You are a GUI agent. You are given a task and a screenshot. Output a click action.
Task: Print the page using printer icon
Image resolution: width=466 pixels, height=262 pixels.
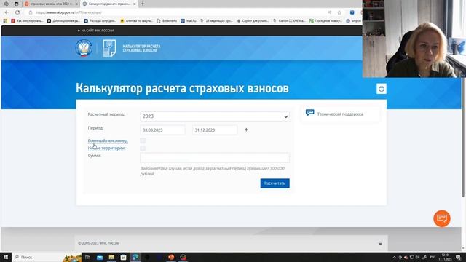(382, 89)
